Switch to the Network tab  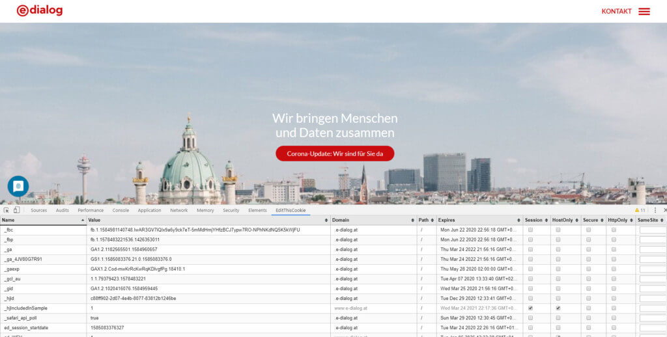[x=178, y=210]
